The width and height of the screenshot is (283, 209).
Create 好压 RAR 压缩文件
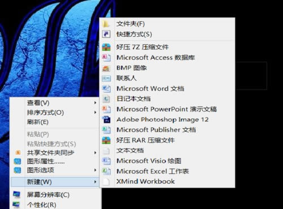click(167, 140)
